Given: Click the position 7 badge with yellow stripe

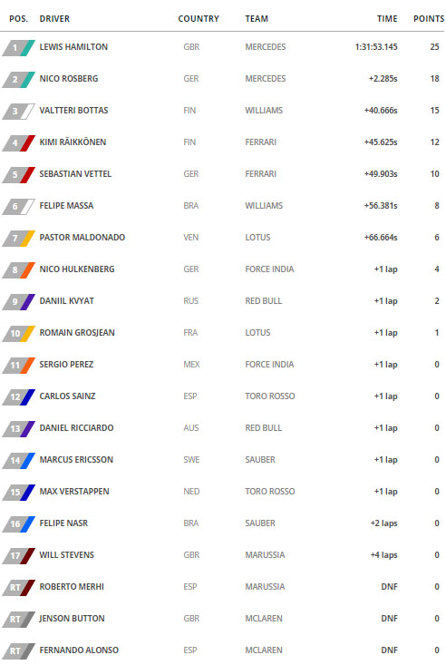Looking at the screenshot, I should click(19, 238).
